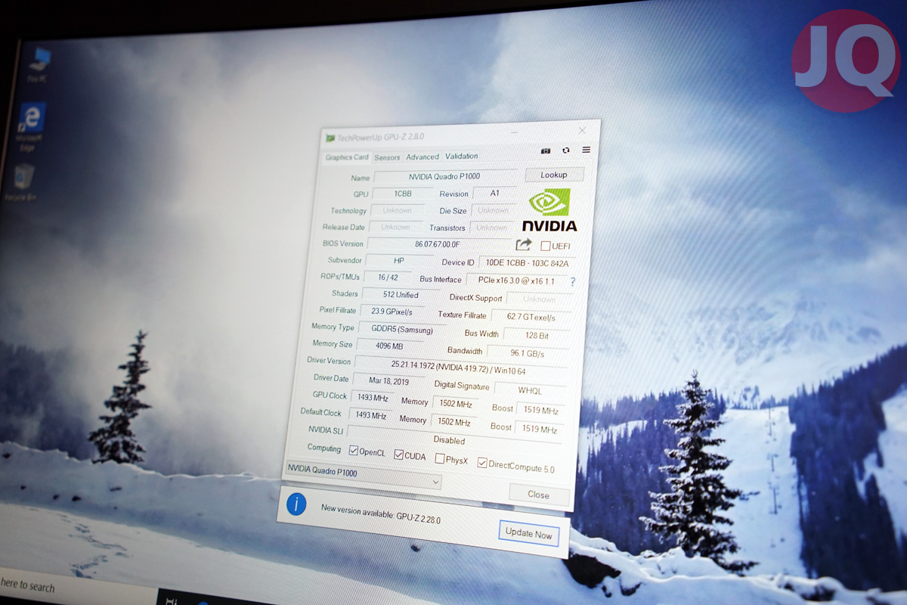Open the Advanced tab

click(423, 157)
